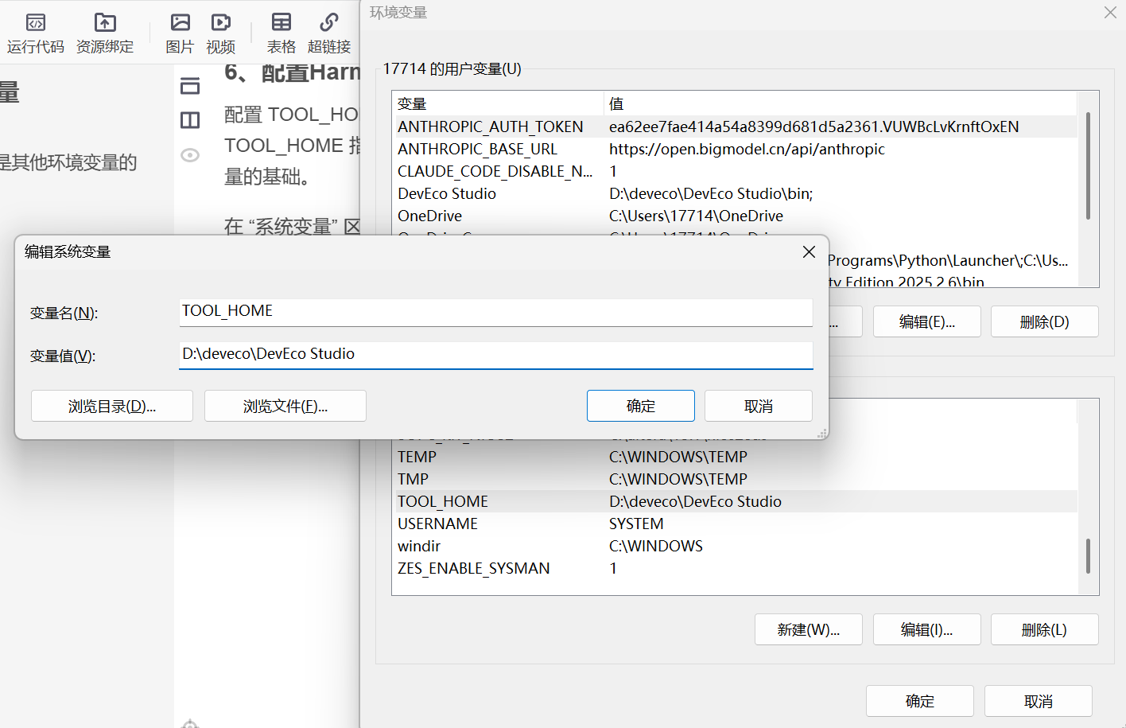The width and height of the screenshot is (1126, 728).
Task: Click the SYSTEM value of USERNAME
Action: pyautogui.click(x=636, y=524)
